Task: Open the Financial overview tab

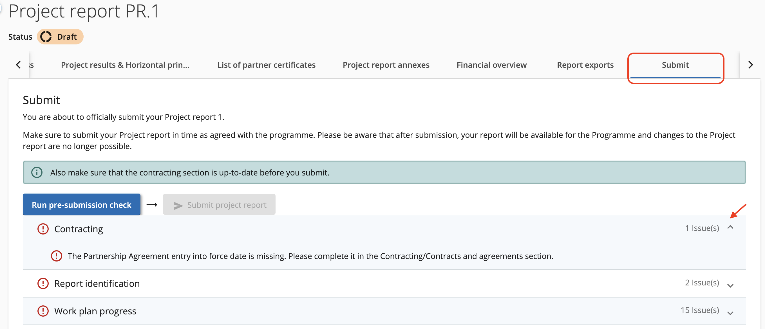Action: tap(491, 65)
